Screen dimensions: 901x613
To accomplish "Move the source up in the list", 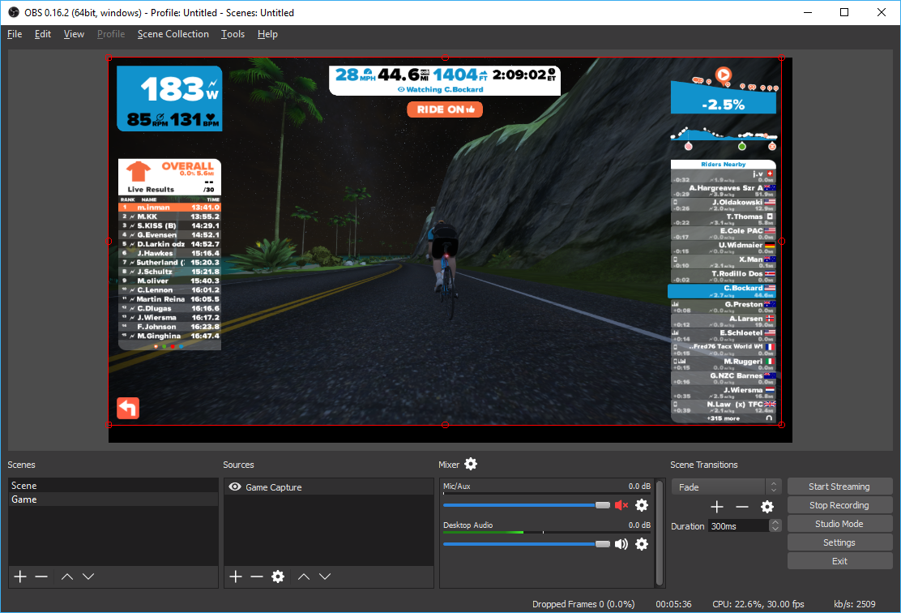I will click(x=304, y=577).
